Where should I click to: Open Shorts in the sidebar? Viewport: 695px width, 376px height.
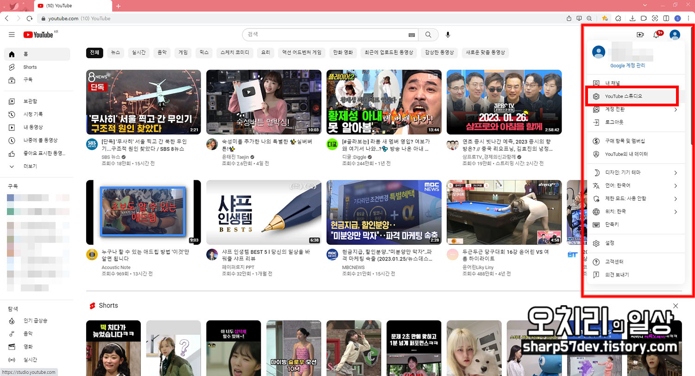click(37, 67)
